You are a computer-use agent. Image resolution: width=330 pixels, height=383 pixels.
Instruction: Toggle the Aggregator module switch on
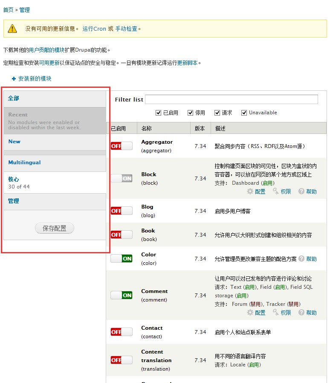(x=122, y=146)
